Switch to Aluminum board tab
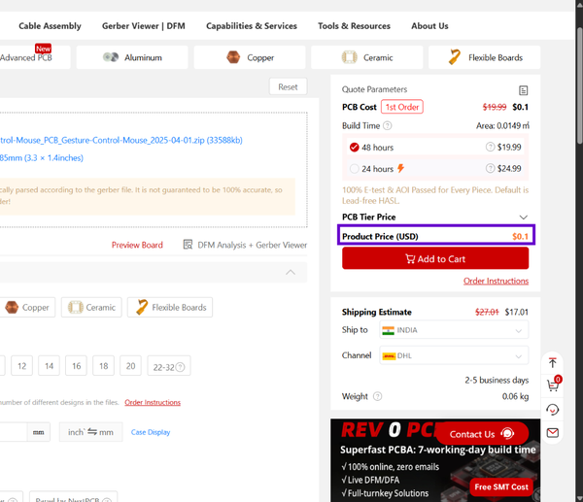Image resolution: width=583 pixels, height=502 pixels. point(132,57)
